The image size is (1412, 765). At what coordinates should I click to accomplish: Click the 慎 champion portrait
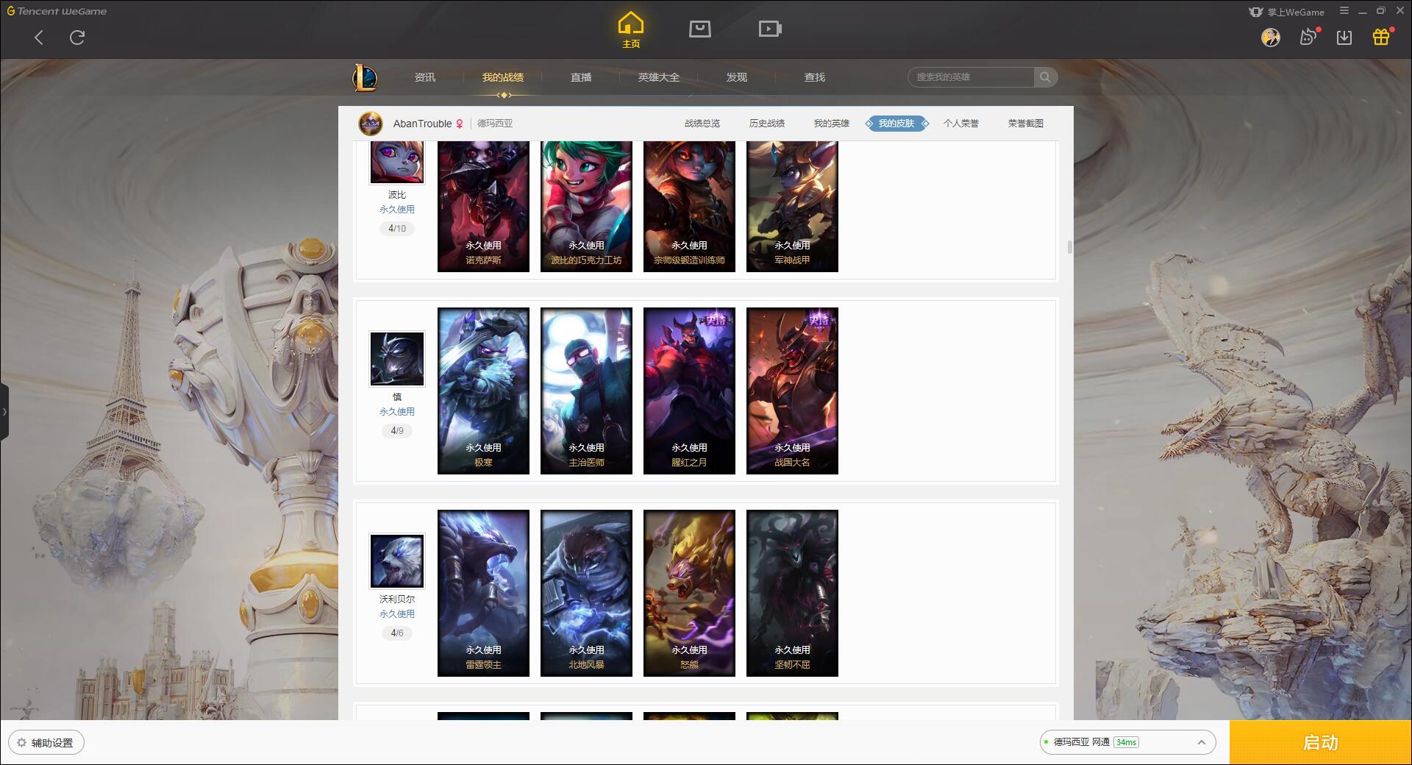396,359
